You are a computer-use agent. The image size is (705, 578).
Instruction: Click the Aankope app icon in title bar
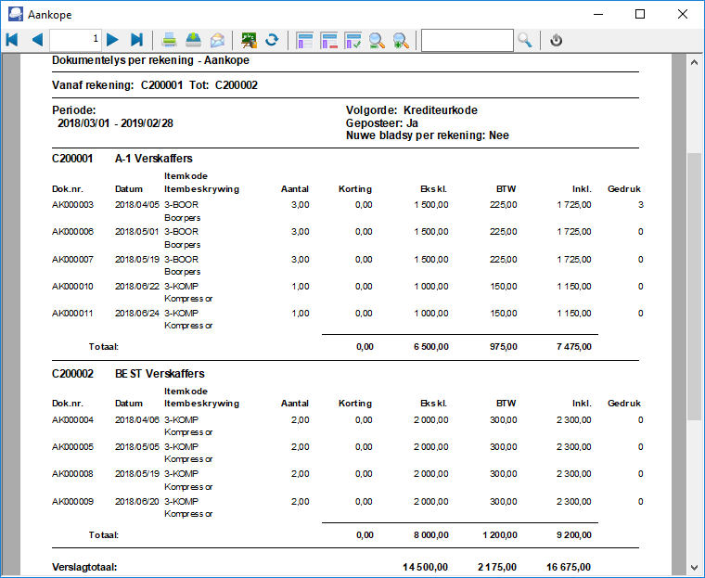coord(15,14)
